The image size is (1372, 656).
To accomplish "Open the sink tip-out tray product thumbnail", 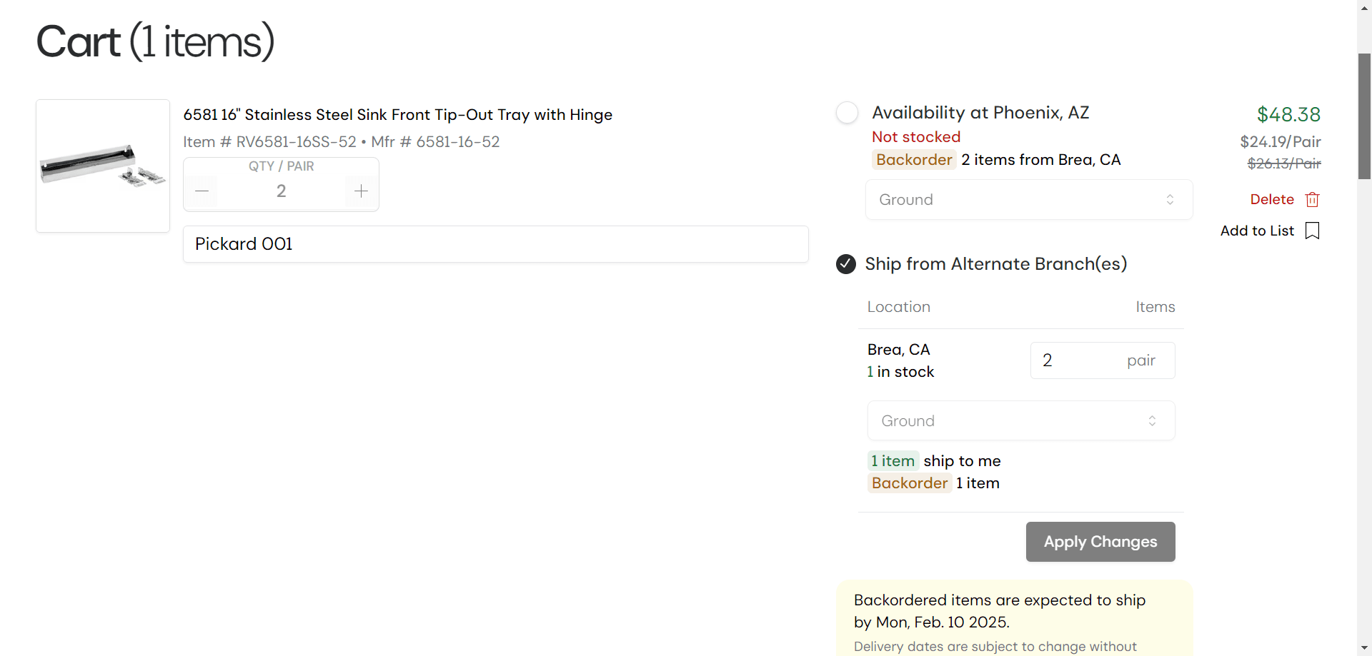I will 103,166.
